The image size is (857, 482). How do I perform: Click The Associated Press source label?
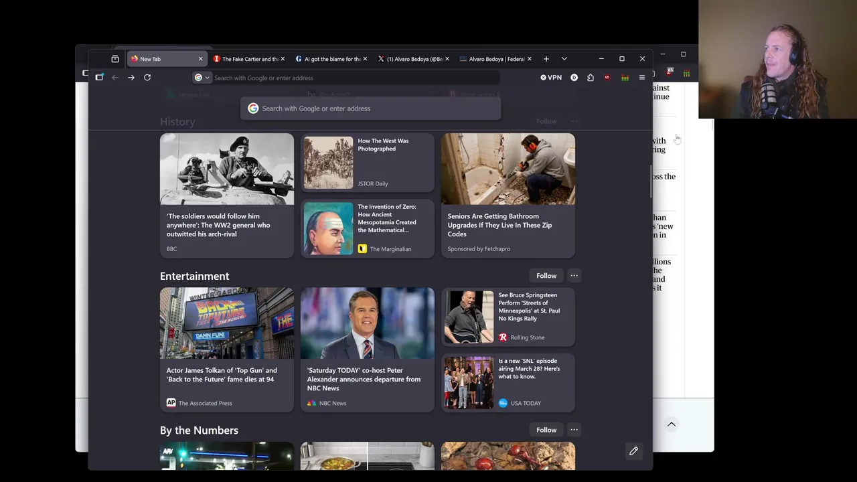click(x=206, y=403)
